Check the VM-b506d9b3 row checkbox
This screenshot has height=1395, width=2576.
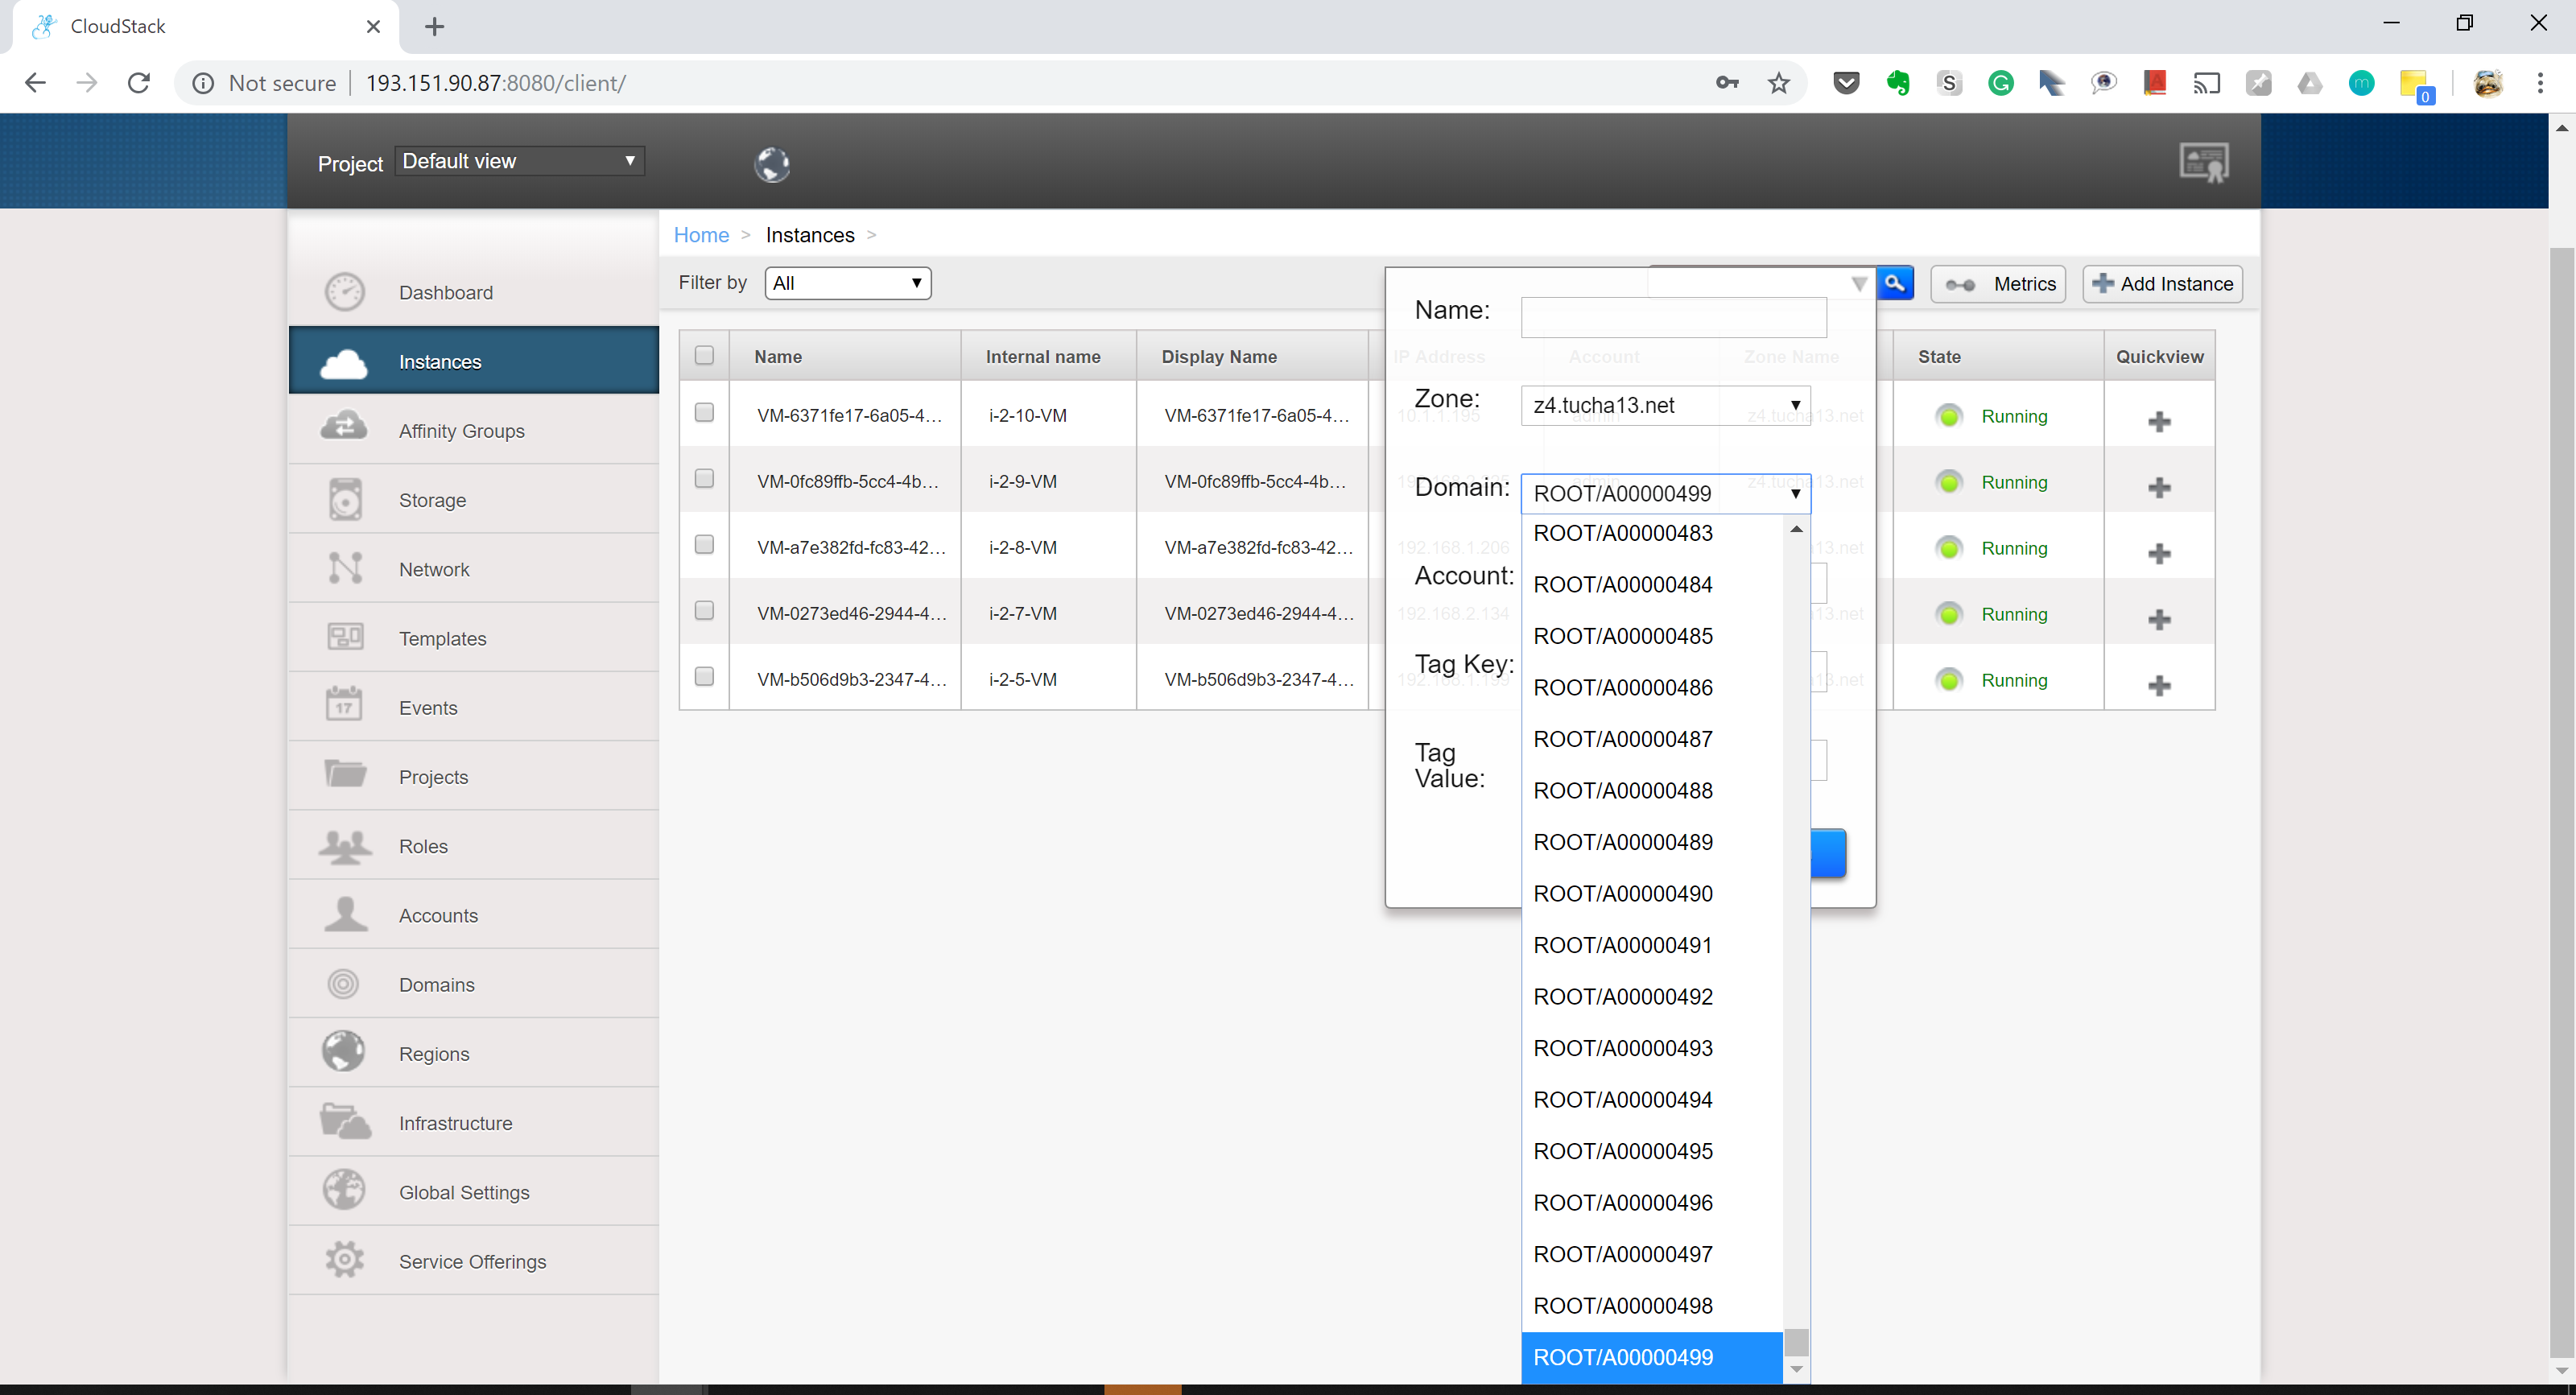(x=704, y=676)
